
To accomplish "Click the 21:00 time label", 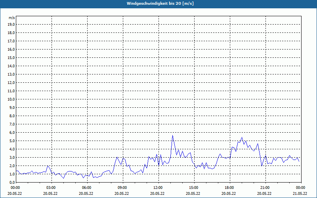I will click(265, 188).
